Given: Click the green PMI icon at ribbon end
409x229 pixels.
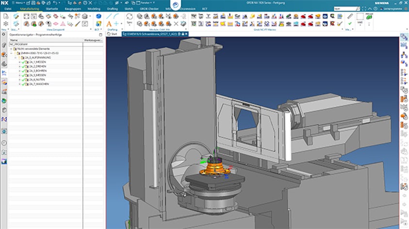Looking at the screenshot, I should pyautogui.click(x=369, y=17).
